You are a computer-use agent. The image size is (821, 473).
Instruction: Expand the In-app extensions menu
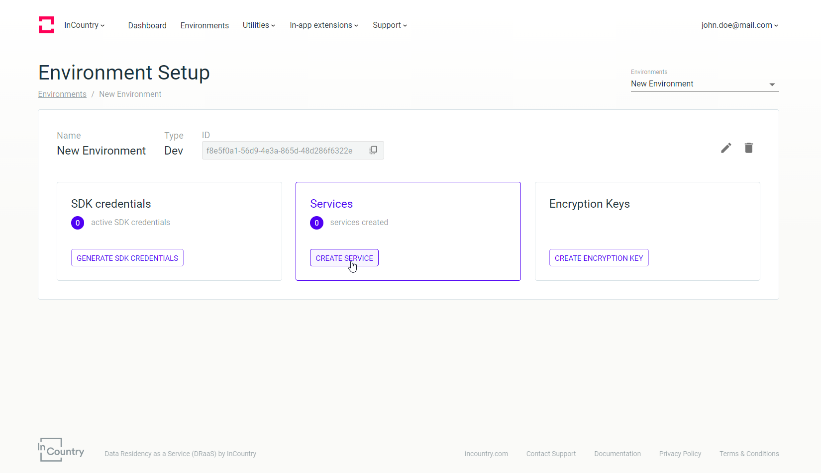pos(324,25)
